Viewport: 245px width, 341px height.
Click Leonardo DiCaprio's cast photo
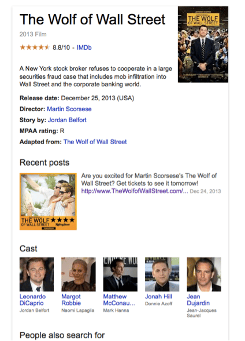click(36, 274)
